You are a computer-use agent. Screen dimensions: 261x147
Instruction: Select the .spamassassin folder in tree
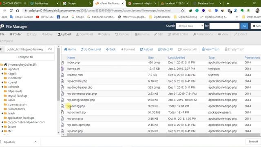coord(17,105)
